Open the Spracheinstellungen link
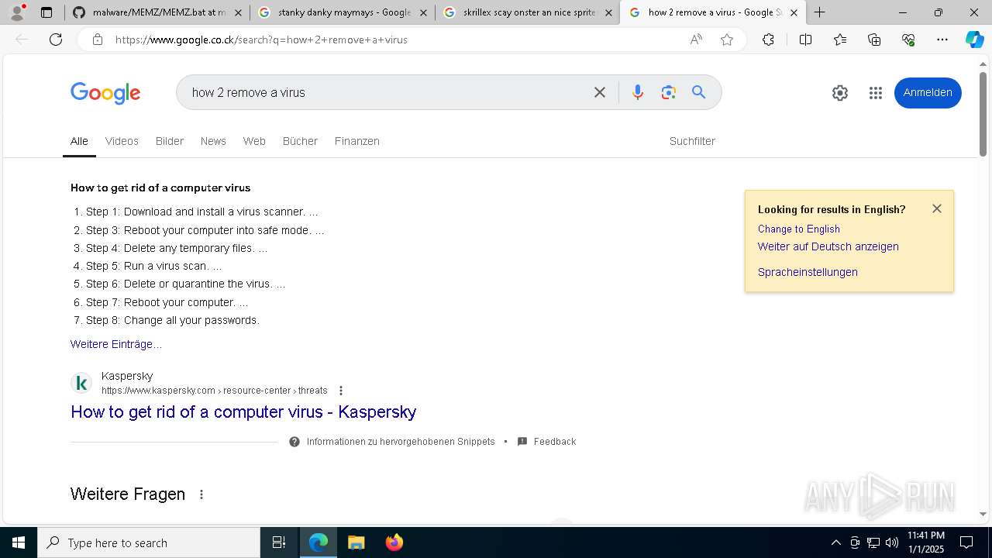Screen dimensions: 992x558 click(x=808, y=272)
